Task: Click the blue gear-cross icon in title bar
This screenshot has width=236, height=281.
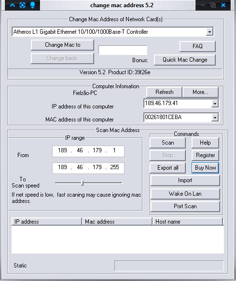Action: (x=22, y=5)
